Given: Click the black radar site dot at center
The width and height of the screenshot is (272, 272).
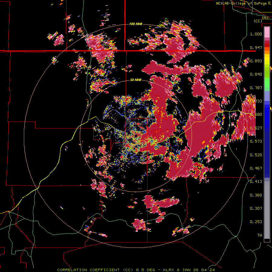Looking at the screenshot, I should point(136,135).
